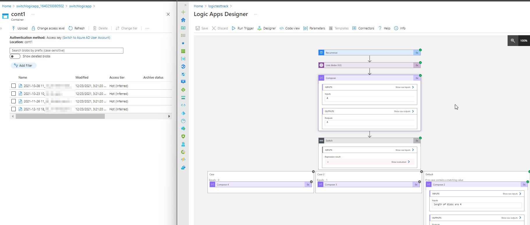The image size is (530, 225).
Task: Select checkbox for blob 2021-10-23 10
Action: [x=13, y=94]
